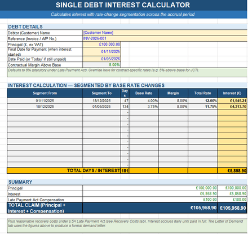This screenshot has width=248, height=234.
Task: Click the 3.75% base rate cell
Action: (x=144, y=107)
